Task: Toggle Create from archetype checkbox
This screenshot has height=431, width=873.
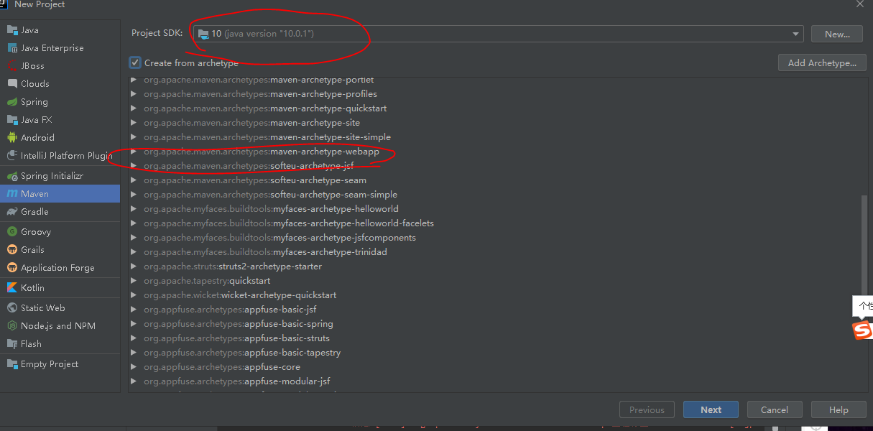Action: tap(135, 63)
